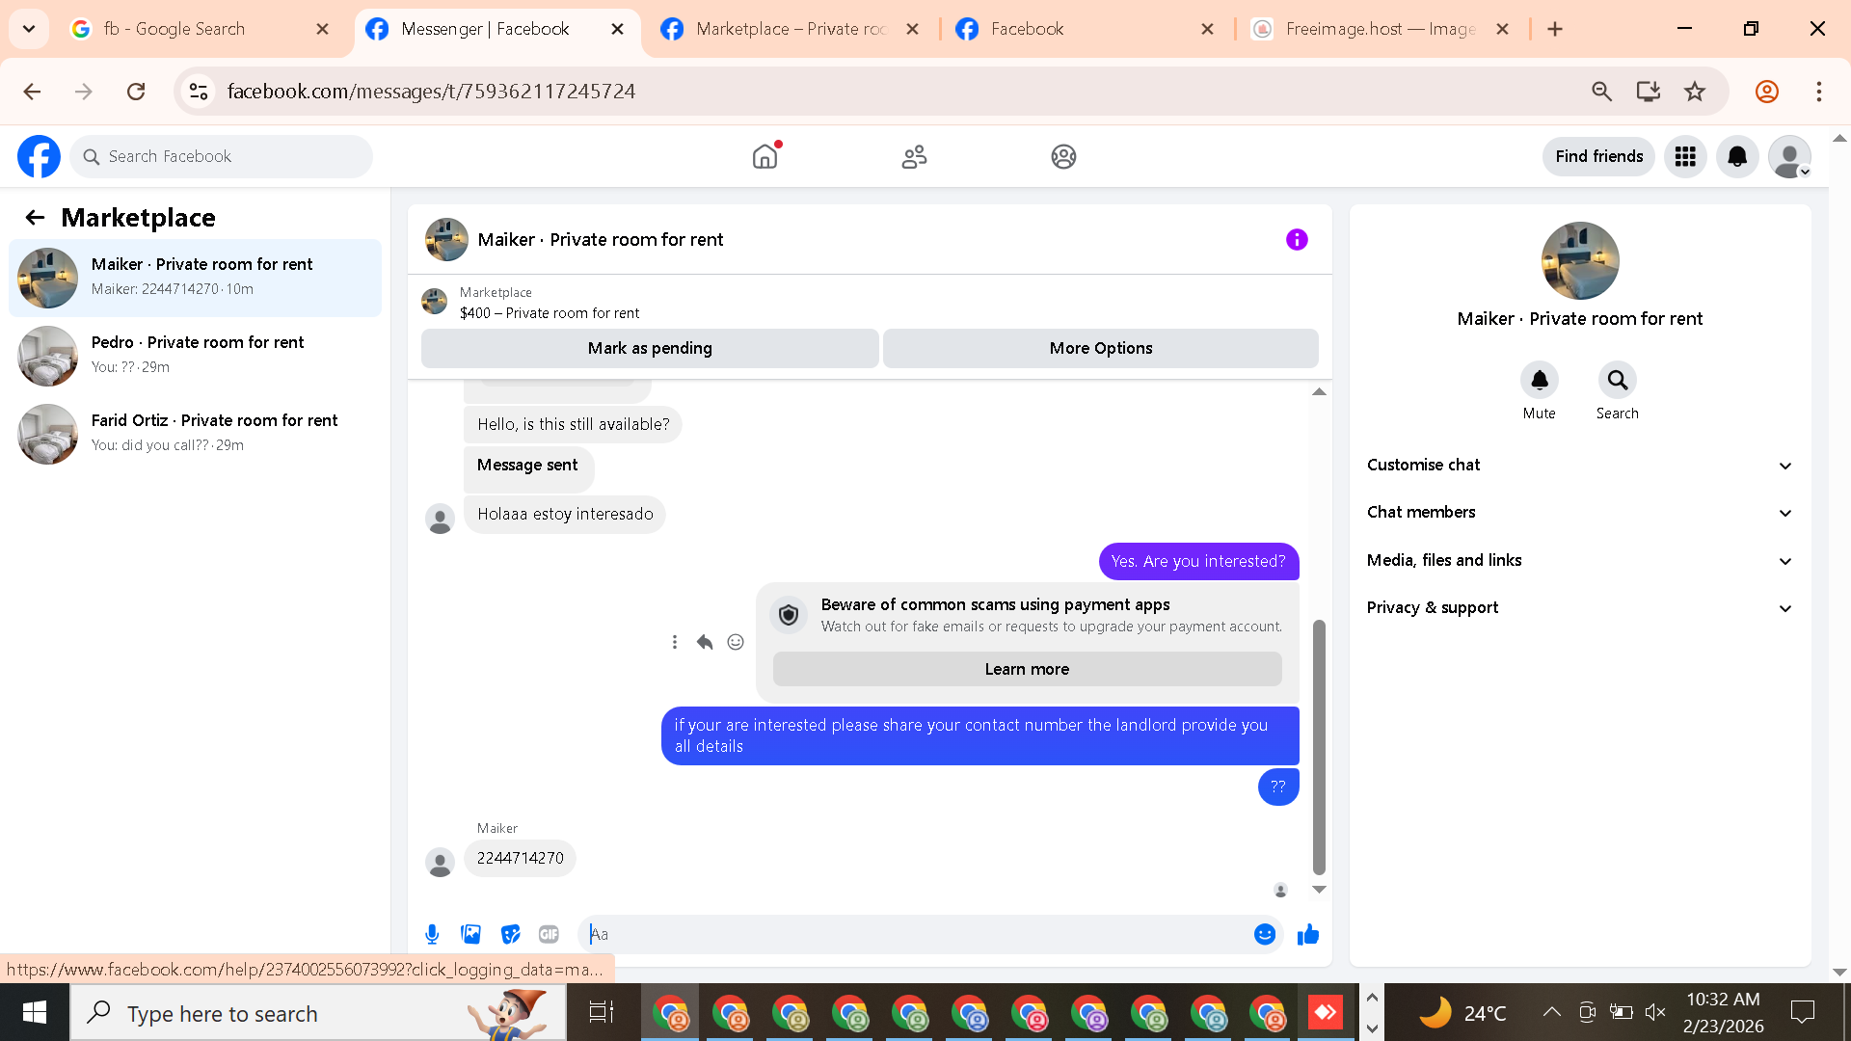
Task: Expand Chat members section
Action: point(1579,512)
